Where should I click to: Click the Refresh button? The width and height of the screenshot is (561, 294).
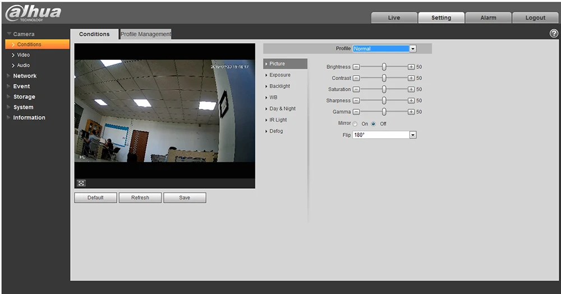coord(140,198)
